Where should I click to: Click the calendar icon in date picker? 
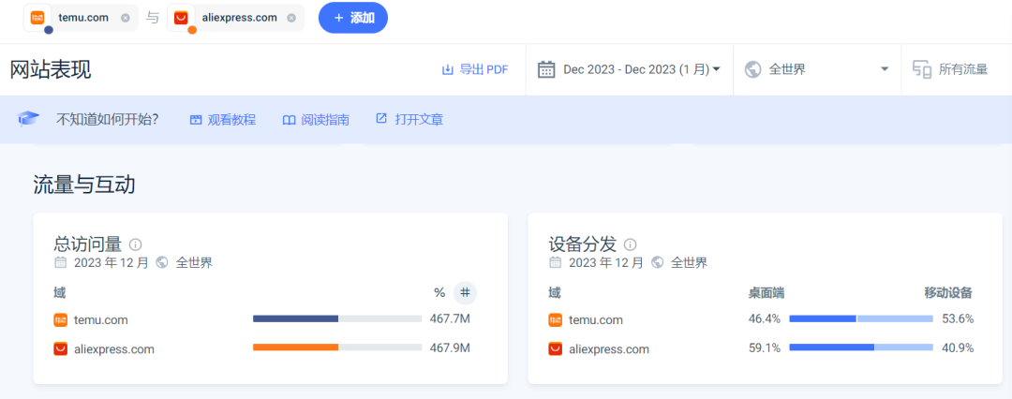[x=546, y=69]
